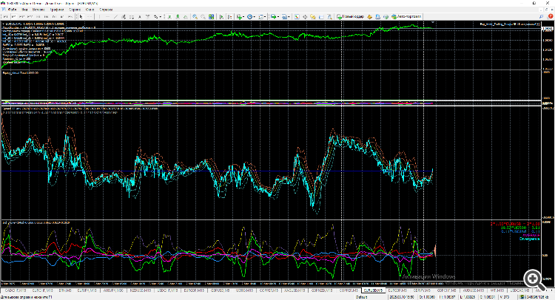555x300 pixels.
Task: Open the indicators list dropdown
Action: click(240, 16)
